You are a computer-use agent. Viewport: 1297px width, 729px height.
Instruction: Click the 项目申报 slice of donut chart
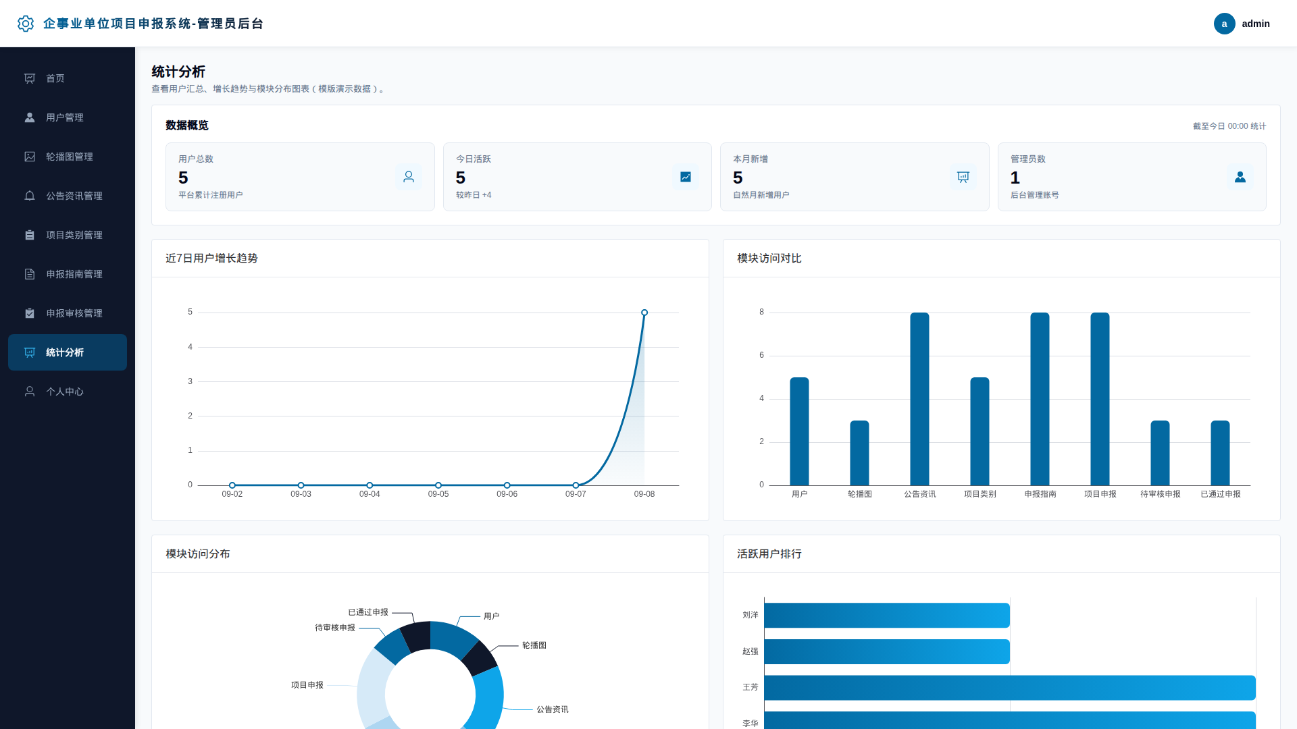tap(372, 688)
